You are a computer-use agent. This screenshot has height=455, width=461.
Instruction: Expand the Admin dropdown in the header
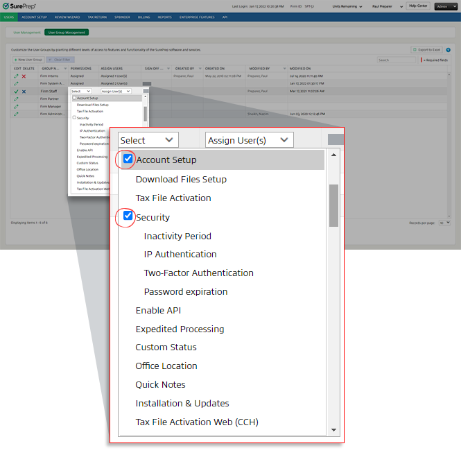point(445,6)
